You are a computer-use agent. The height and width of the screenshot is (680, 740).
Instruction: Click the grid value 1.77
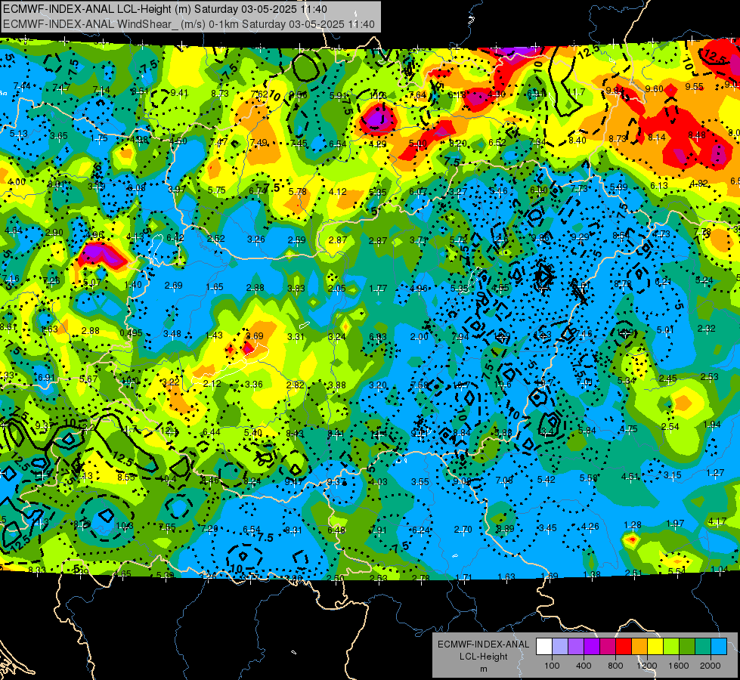[x=378, y=289]
